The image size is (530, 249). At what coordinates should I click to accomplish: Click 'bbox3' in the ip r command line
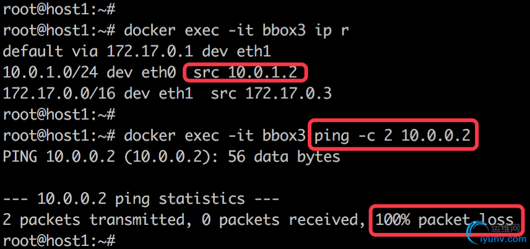284,30
